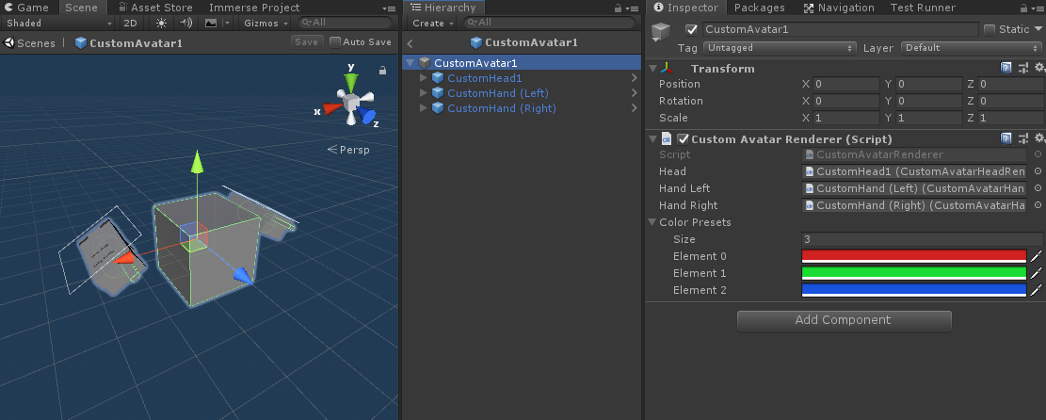Click the Position X input field

click(845, 84)
